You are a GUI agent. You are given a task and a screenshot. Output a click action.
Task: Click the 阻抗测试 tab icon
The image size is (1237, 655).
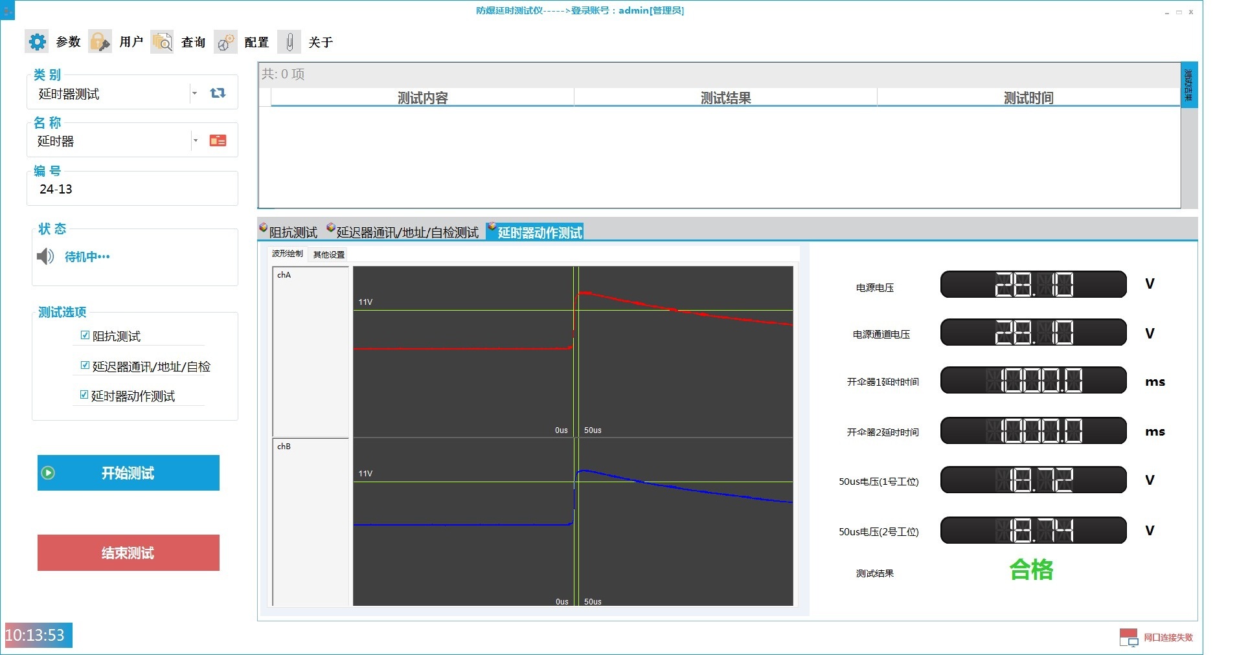pyautogui.click(x=264, y=228)
